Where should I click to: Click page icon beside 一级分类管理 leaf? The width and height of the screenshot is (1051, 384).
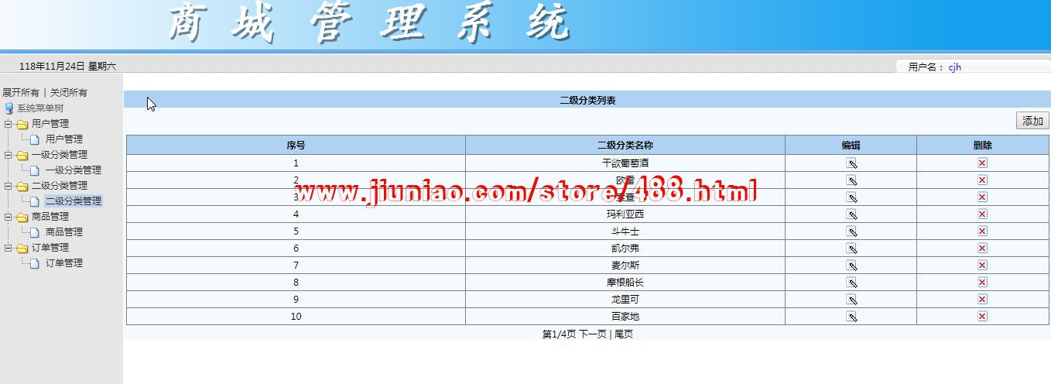[x=35, y=170]
